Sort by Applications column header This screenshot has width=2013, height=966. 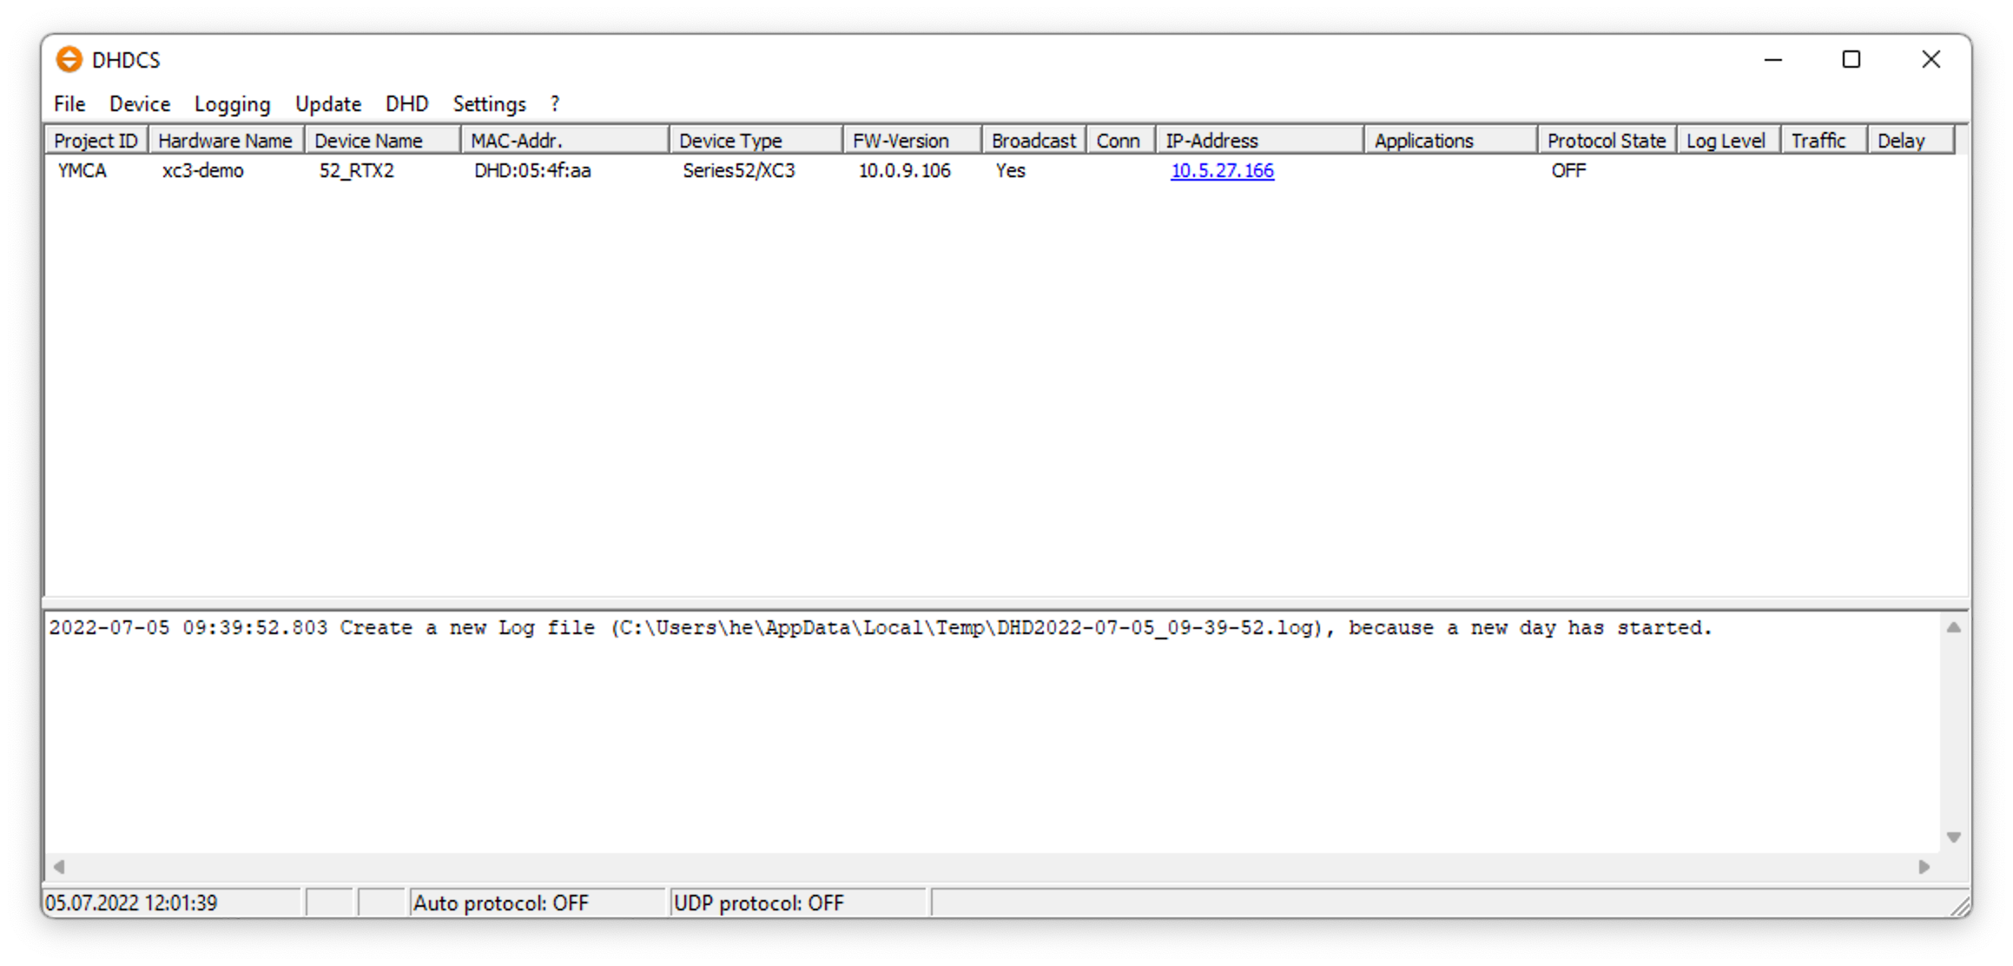pos(1451,141)
